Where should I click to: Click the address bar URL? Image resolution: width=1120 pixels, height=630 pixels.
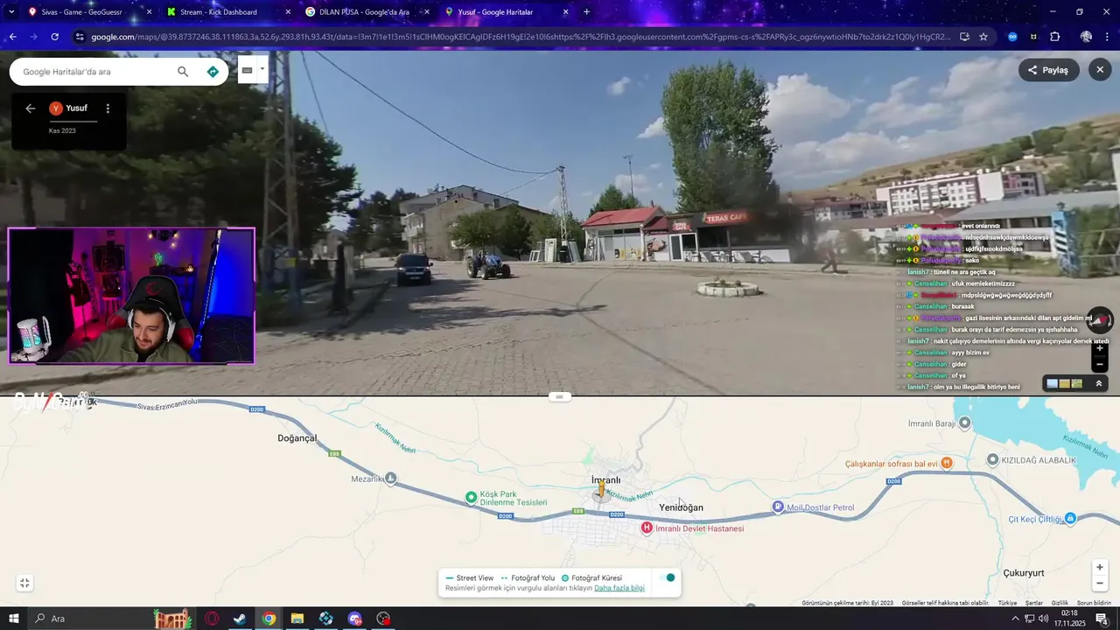point(520,37)
